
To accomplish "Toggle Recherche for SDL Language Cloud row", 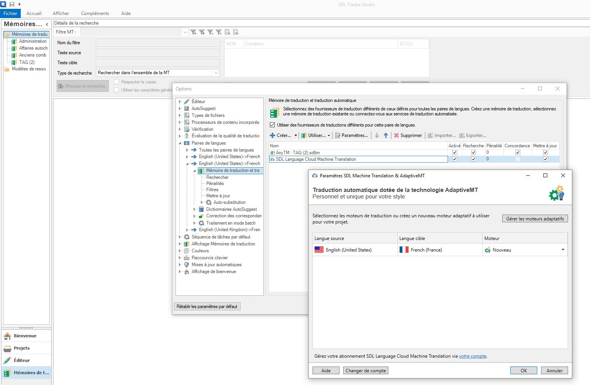I will 473,159.
